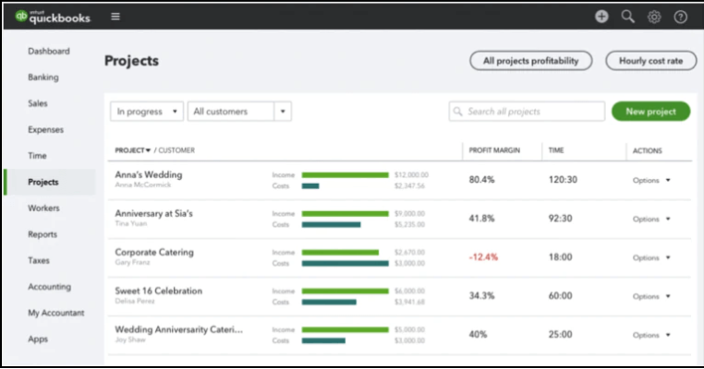704x369 pixels.
Task: Toggle the hamburger navigation menu icon
Action: point(115,17)
